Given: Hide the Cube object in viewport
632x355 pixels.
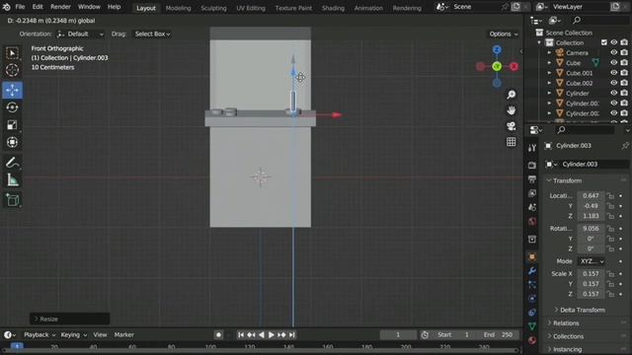Looking at the screenshot, I should [x=613, y=63].
